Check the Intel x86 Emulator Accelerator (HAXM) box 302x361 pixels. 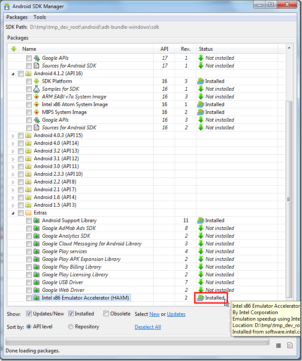coord(29,298)
